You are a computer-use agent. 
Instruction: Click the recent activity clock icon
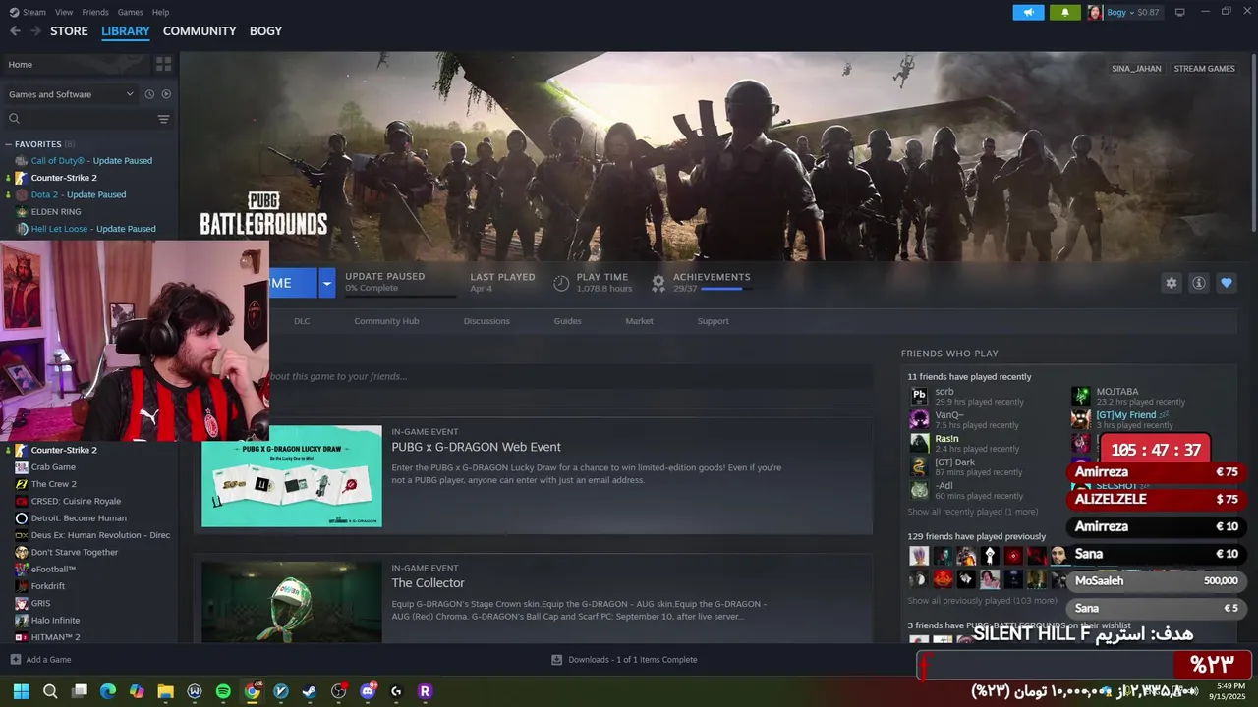(149, 94)
